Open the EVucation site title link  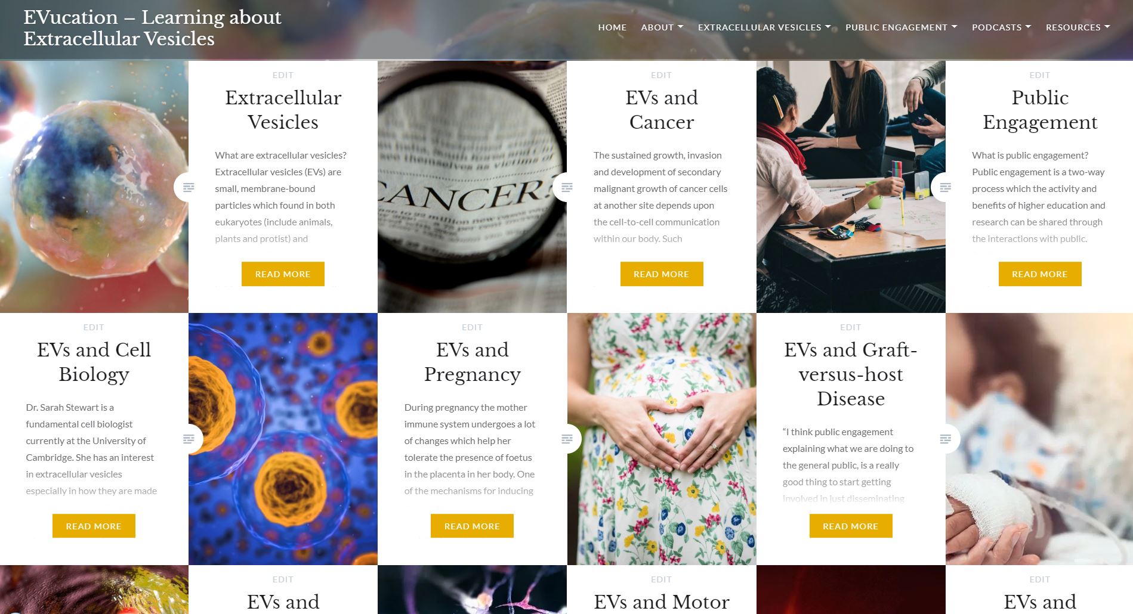pyautogui.click(x=152, y=28)
